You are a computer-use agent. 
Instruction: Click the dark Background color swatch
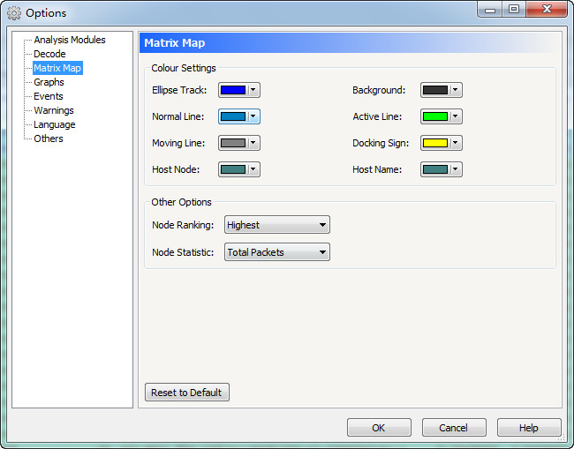(x=435, y=90)
